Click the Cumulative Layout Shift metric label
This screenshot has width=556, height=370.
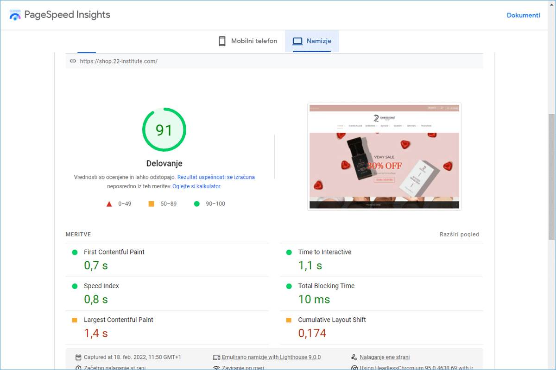click(x=332, y=320)
